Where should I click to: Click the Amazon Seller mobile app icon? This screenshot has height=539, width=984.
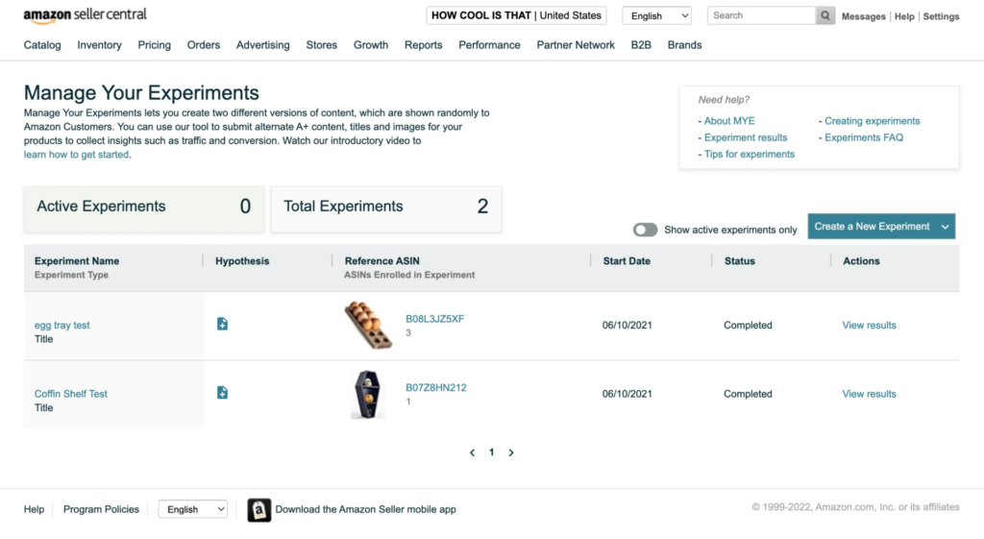click(x=258, y=510)
